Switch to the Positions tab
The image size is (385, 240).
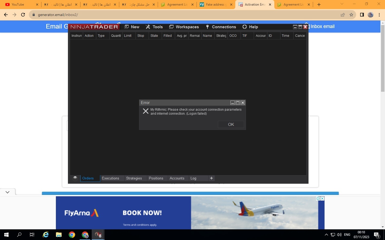[156, 178]
